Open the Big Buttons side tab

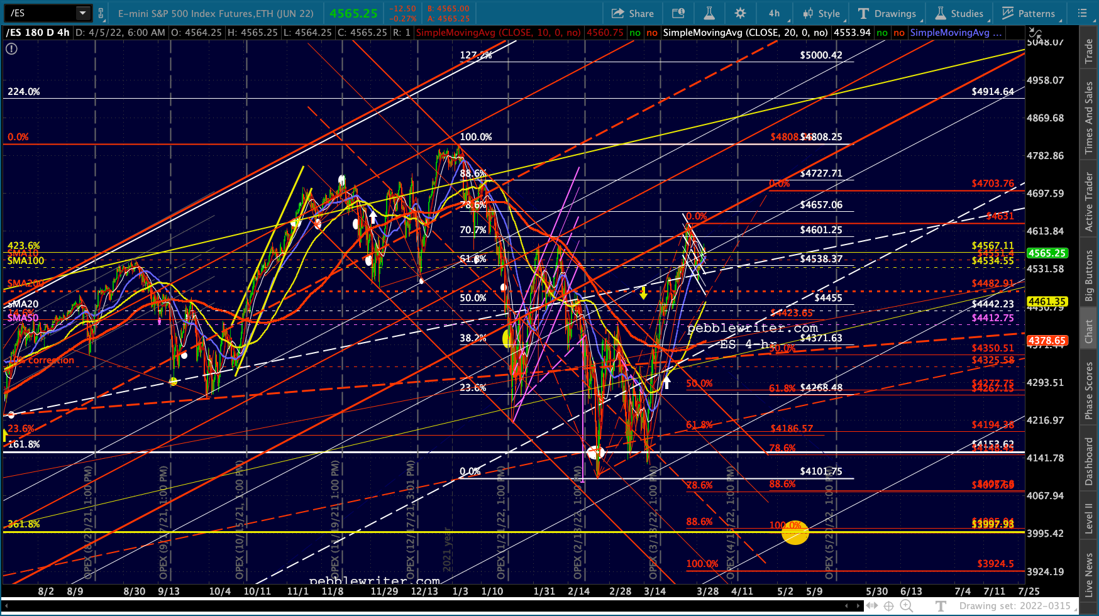pos(1089,276)
